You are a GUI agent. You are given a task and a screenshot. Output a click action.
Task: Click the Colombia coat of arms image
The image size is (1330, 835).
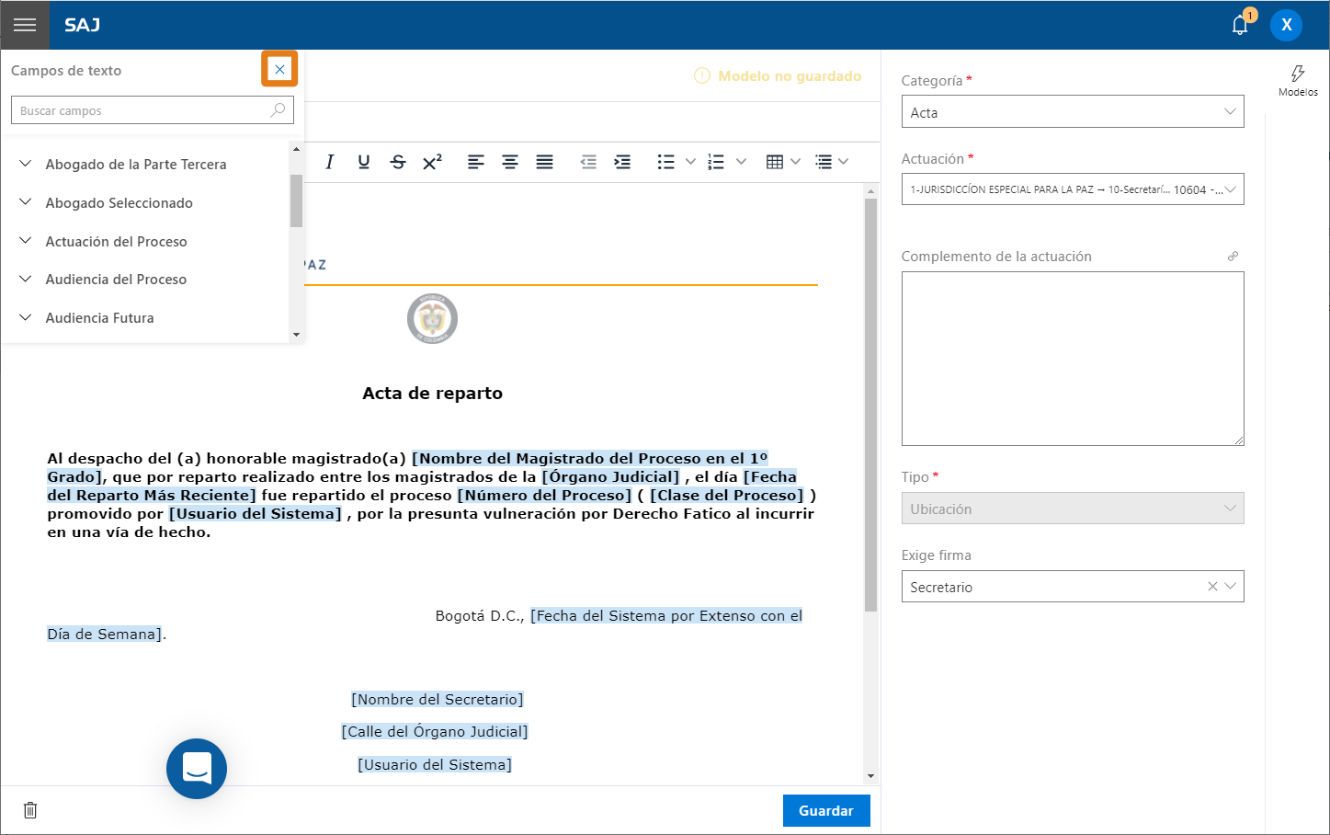(x=432, y=319)
